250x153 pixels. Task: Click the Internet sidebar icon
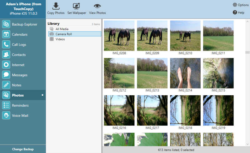pos(6,65)
